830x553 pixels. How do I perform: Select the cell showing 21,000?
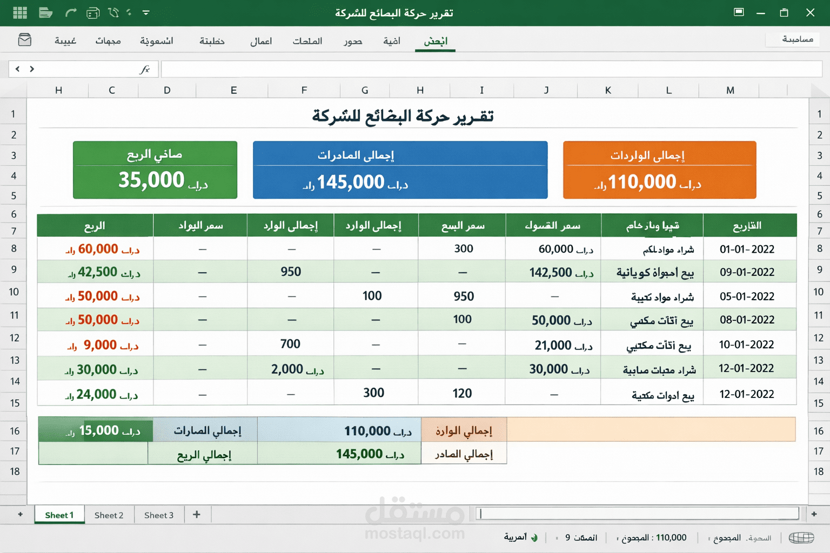[x=553, y=345]
